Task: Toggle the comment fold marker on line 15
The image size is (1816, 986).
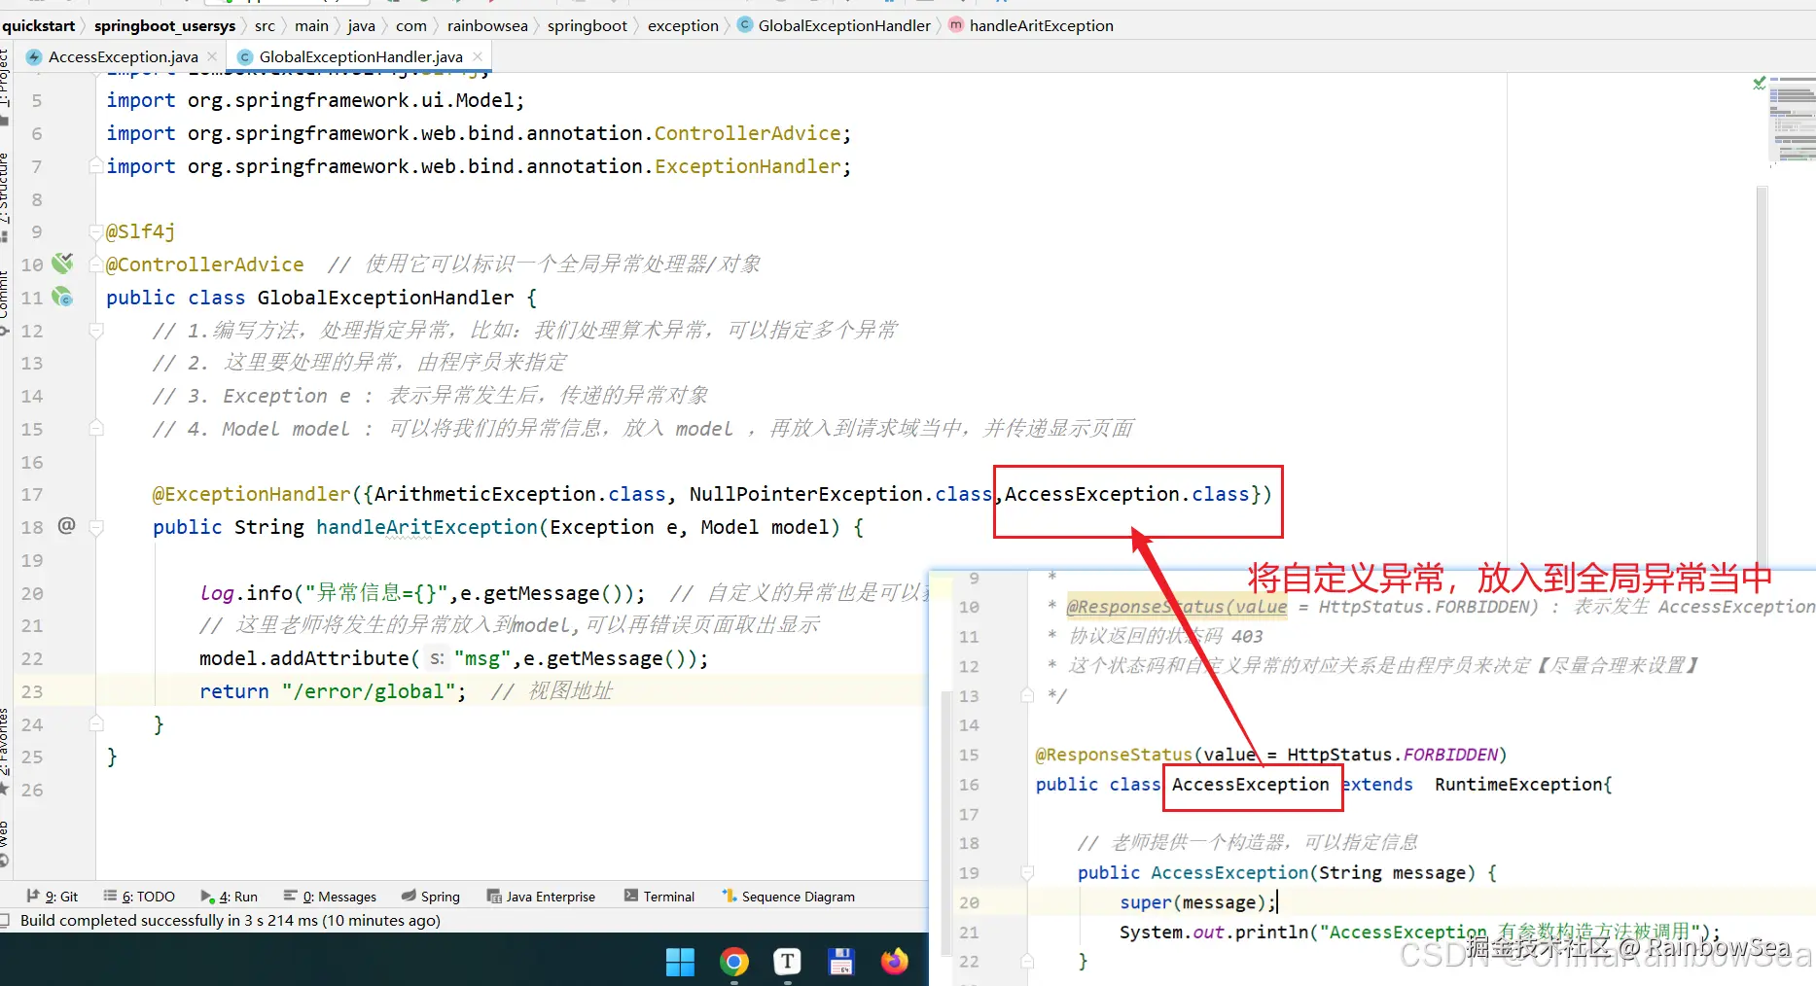Action: pos(96,428)
